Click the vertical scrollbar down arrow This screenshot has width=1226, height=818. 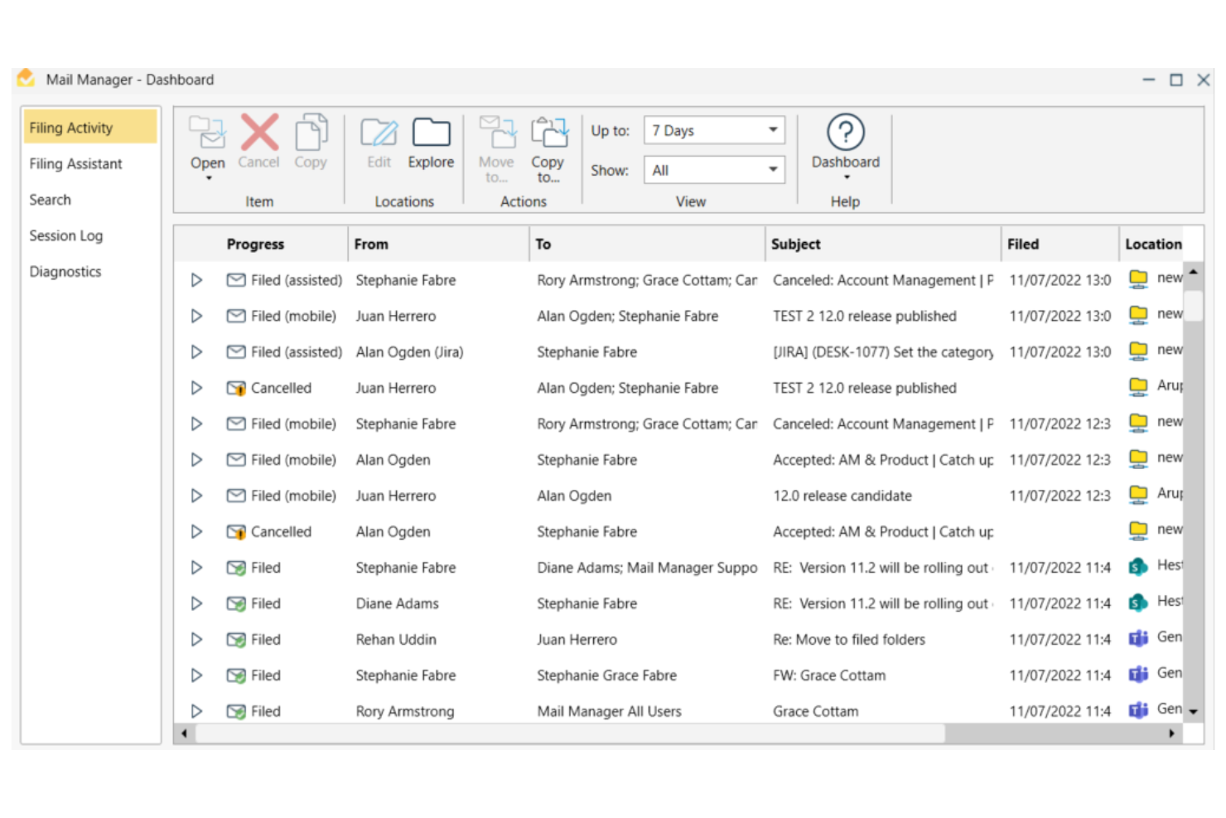pyautogui.click(x=1193, y=711)
